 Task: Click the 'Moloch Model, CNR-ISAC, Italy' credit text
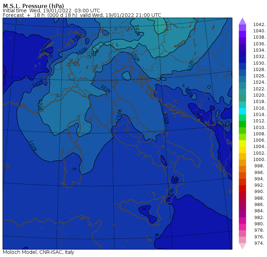pos(39,252)
